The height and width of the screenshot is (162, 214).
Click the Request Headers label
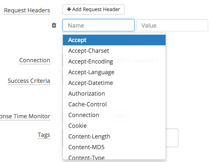(x=27, y=10)
